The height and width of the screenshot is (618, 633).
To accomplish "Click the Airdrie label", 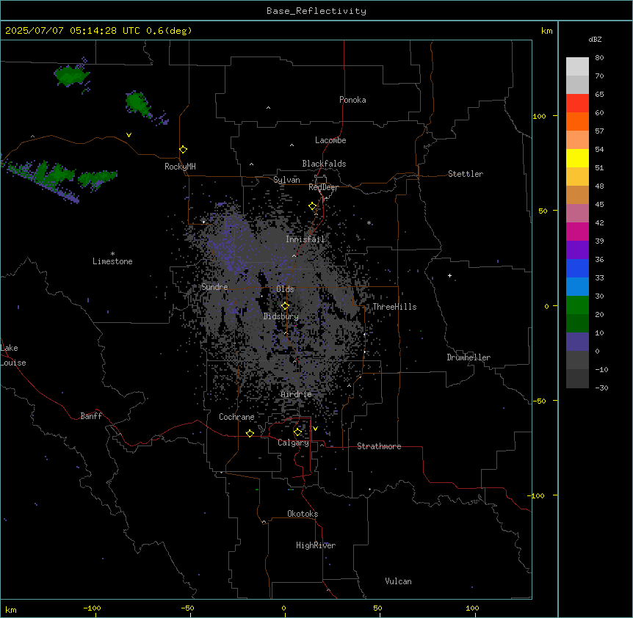I will tap(296, 394).
